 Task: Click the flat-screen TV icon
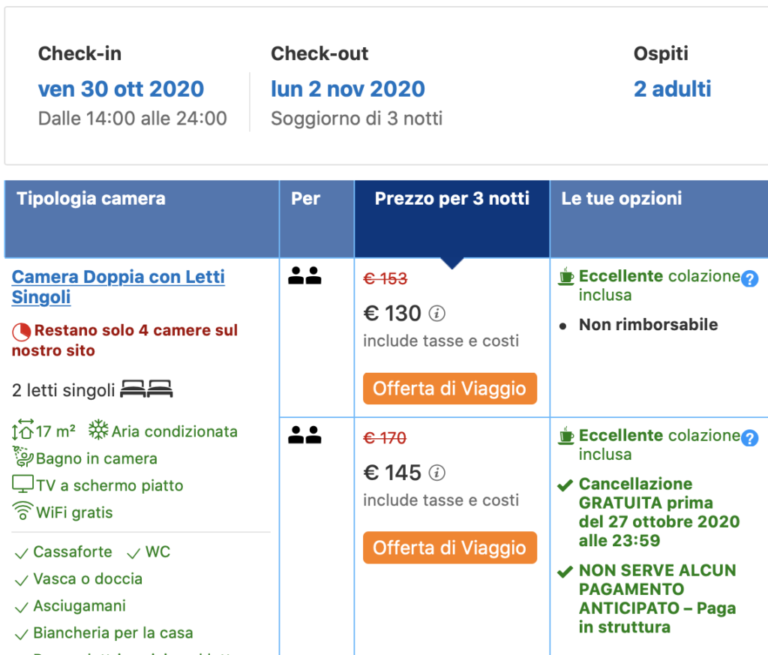click(x=23, y=484)
